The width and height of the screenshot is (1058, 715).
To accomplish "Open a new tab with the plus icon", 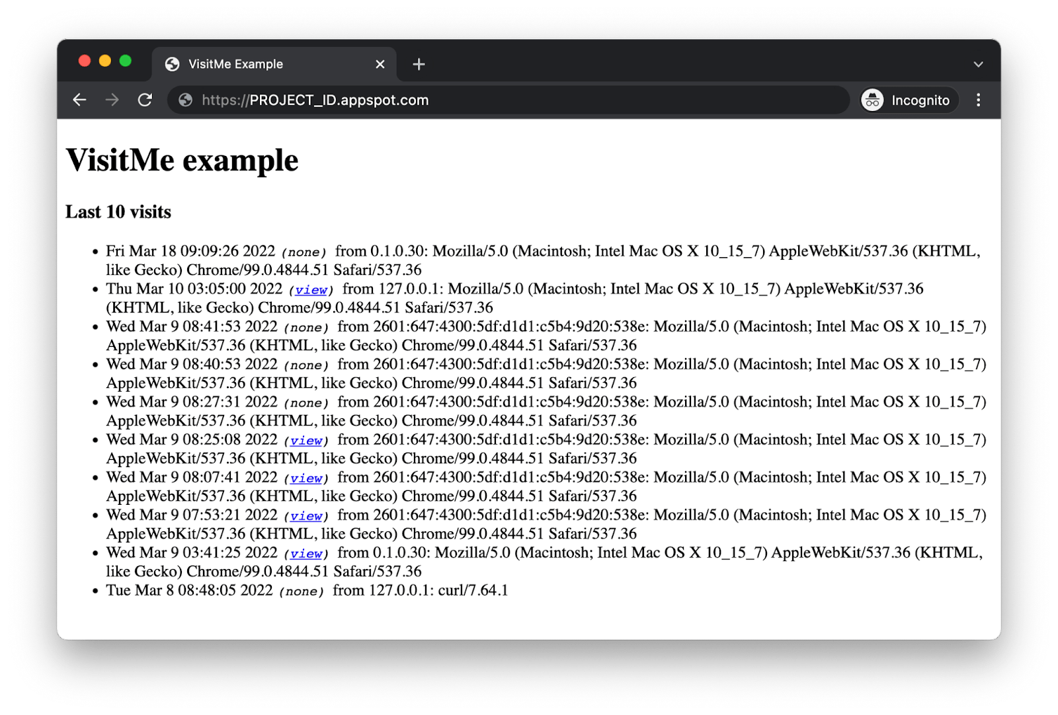I will [418, 64].
